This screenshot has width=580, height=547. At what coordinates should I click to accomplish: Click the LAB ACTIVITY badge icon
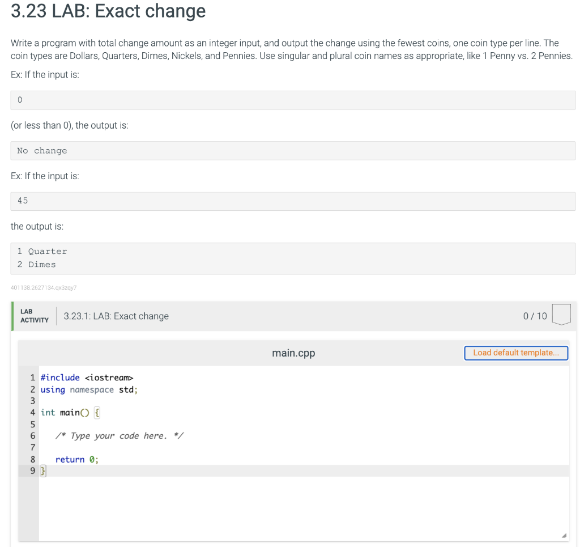click(33, 316)
